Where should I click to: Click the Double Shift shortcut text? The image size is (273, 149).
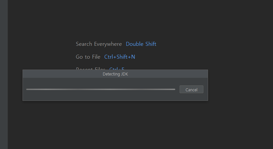click(141, 44)
